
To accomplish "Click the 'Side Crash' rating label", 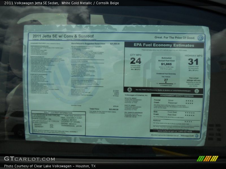I will (x=156, y=113).
